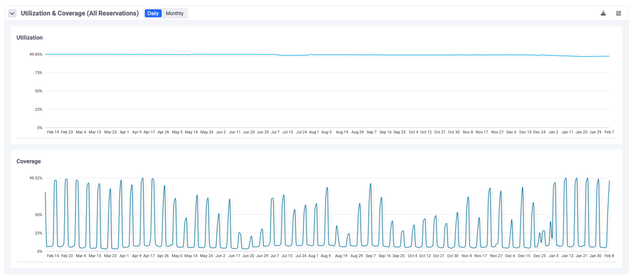Click the 99.85% axis label in Utilization
636x278 pixels.
coord(36,54)
